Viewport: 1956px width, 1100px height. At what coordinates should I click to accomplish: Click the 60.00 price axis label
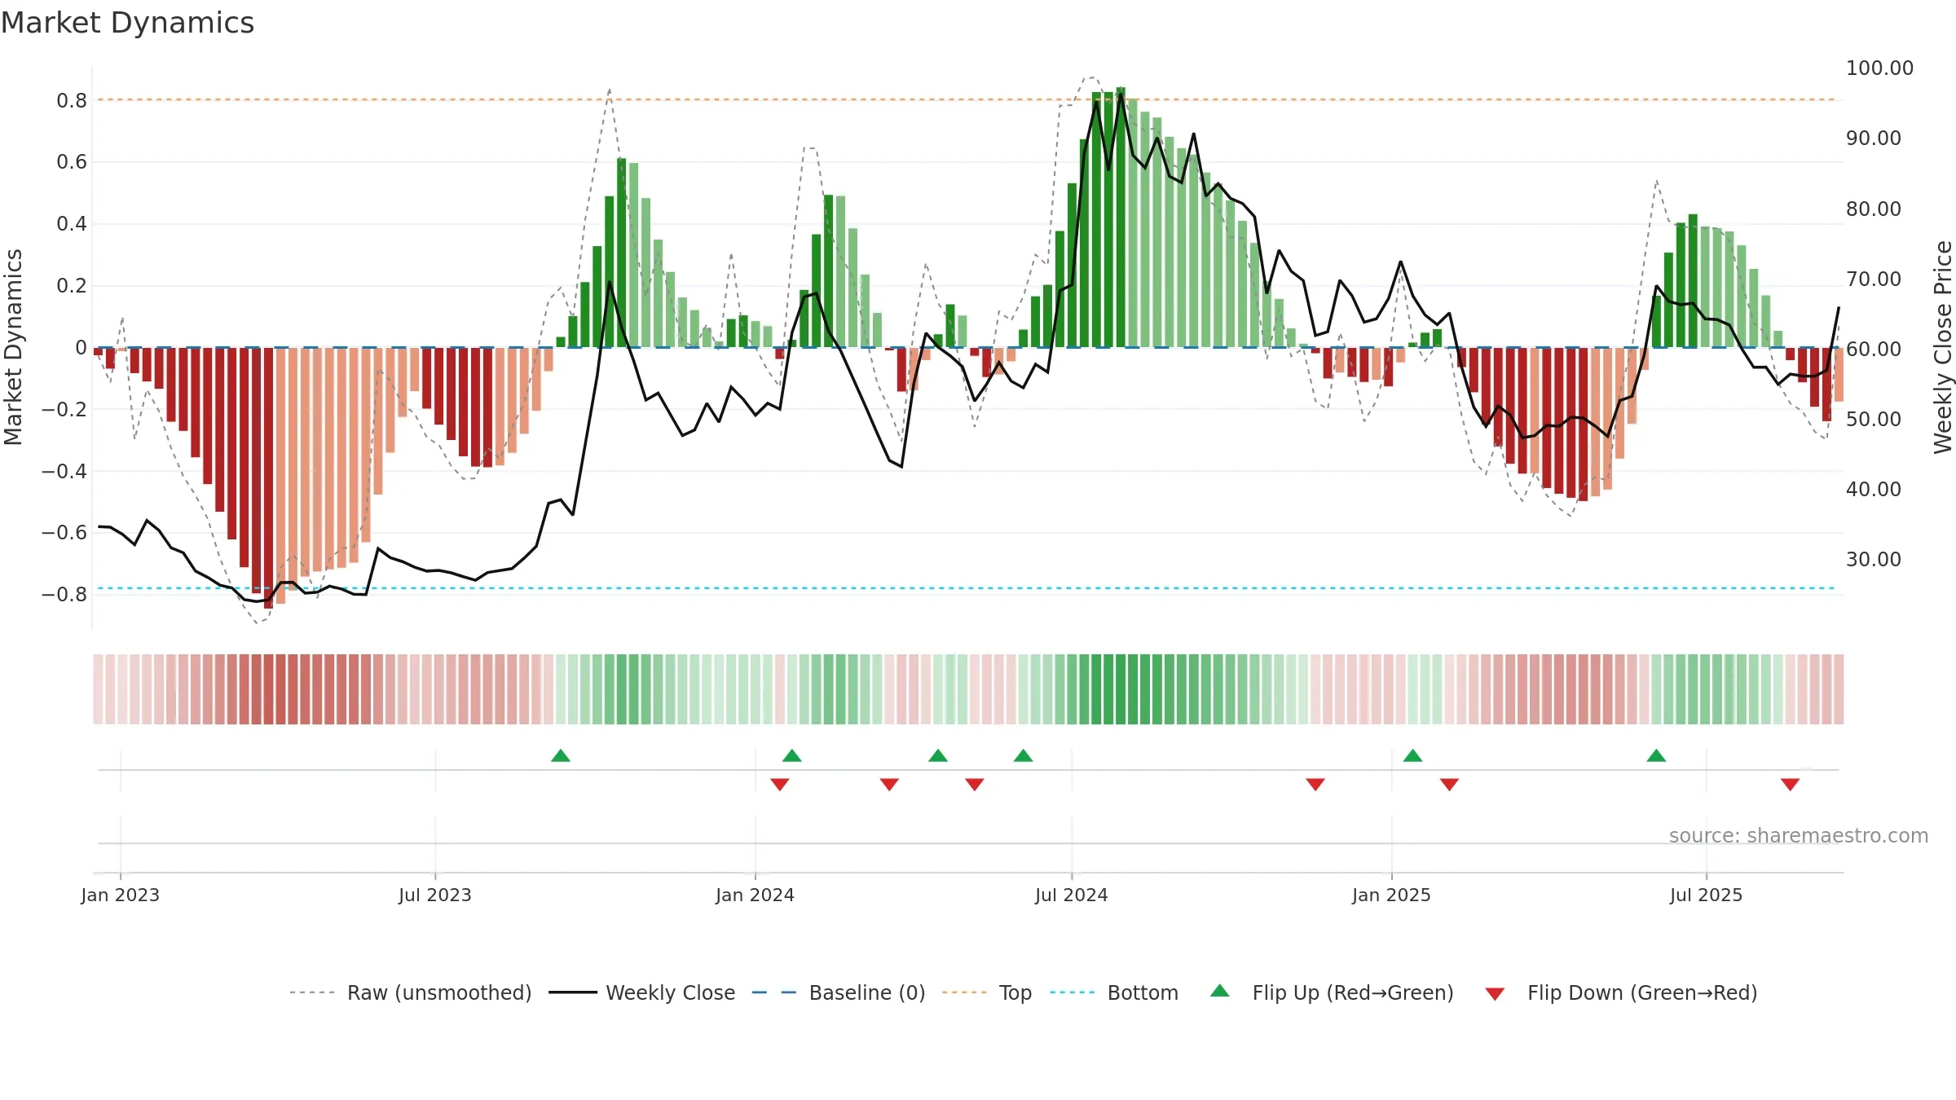tap(1874, 349)
